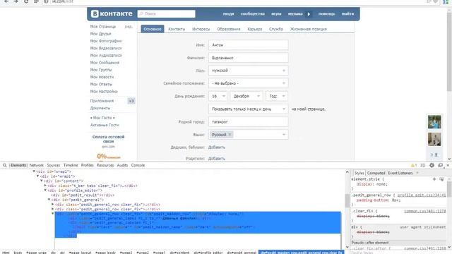Open DevTools Console panel
The image size is (452, 254).
138,165
